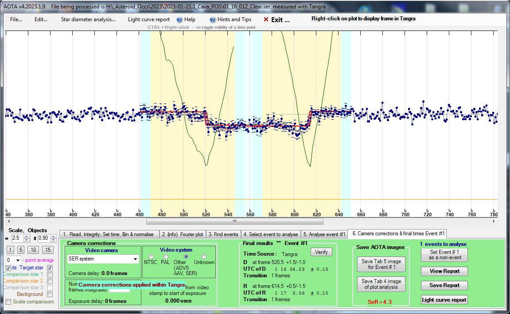Select the PAL video system radio button
The height and width of the screenshot is (314, 510).
[x=165, y=257]
